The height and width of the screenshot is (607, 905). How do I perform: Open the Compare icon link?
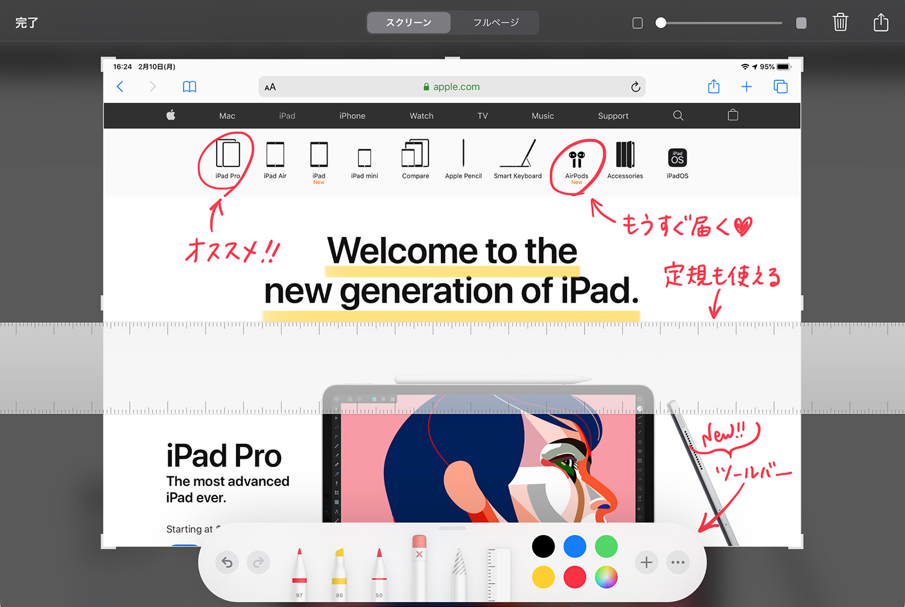(x=416, y=159)
